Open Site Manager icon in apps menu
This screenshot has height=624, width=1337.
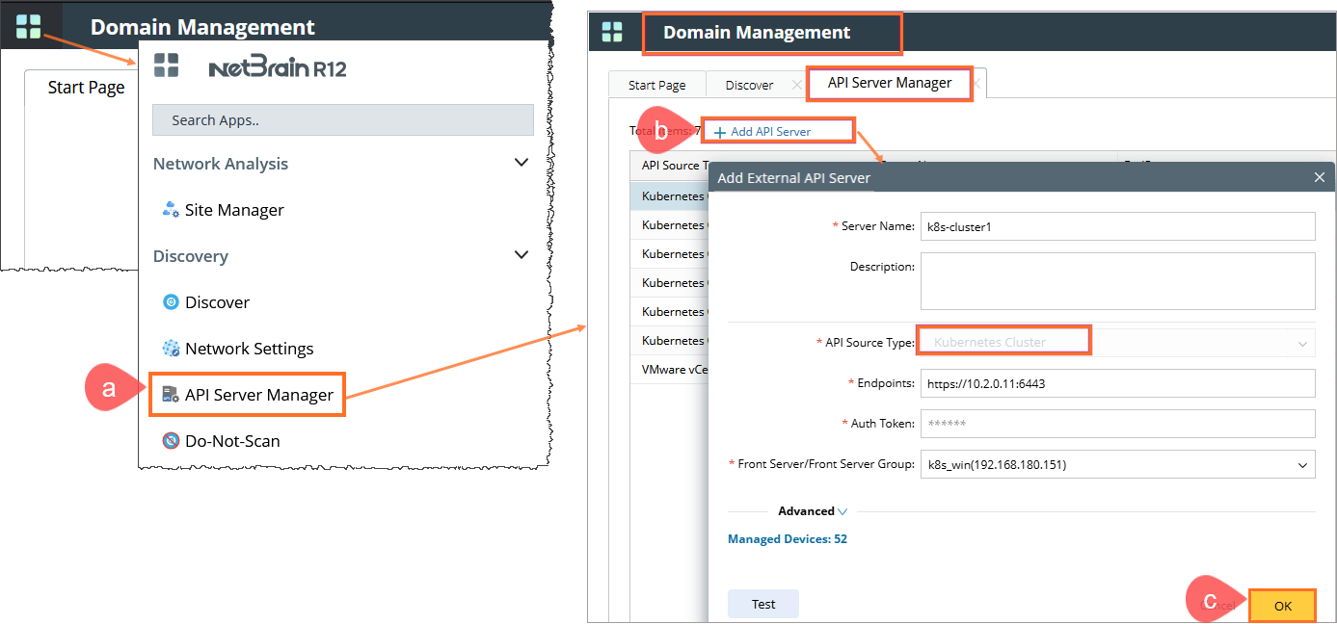pos(170,210)
